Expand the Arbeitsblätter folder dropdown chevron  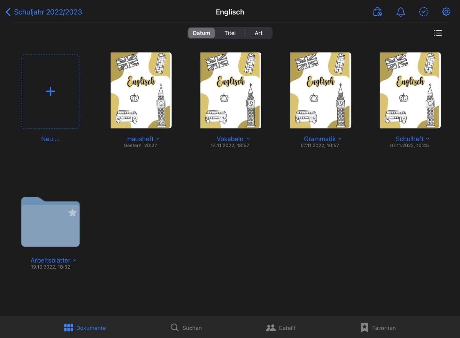pyautogui.click(x=74, y=261)
